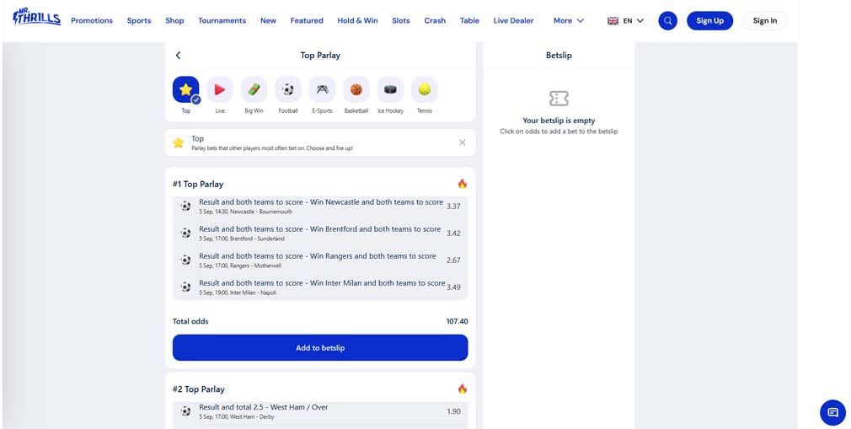Select the West Ham / Over bet row
The width and height of the screenshot is (851, 429).
tap(320, 411)
